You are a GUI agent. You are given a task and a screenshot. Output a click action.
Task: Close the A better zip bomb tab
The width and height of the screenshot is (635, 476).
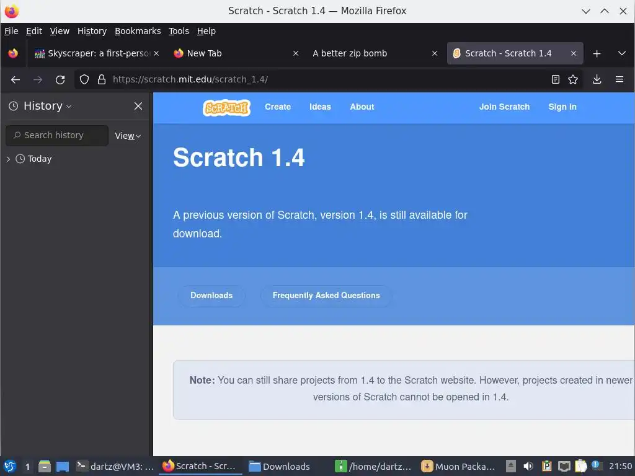(435, 53)
